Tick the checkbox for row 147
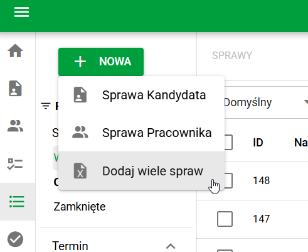 tap(225, 219)
